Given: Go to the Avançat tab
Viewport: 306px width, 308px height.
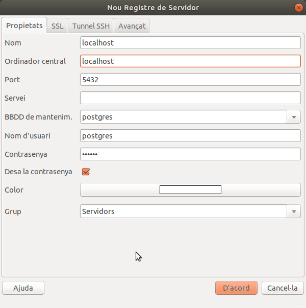Looking at the screenshot, I should click(132, 26).
